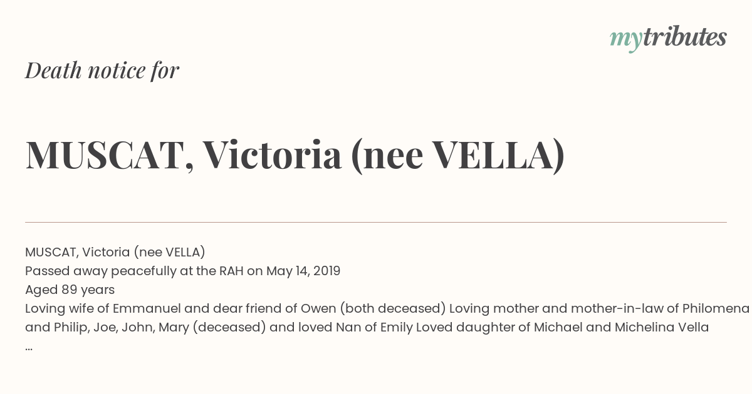The image size is (752, 394).
Task: Click the word 'MUSCAT,' in the large title
Action: coord(109,155)
